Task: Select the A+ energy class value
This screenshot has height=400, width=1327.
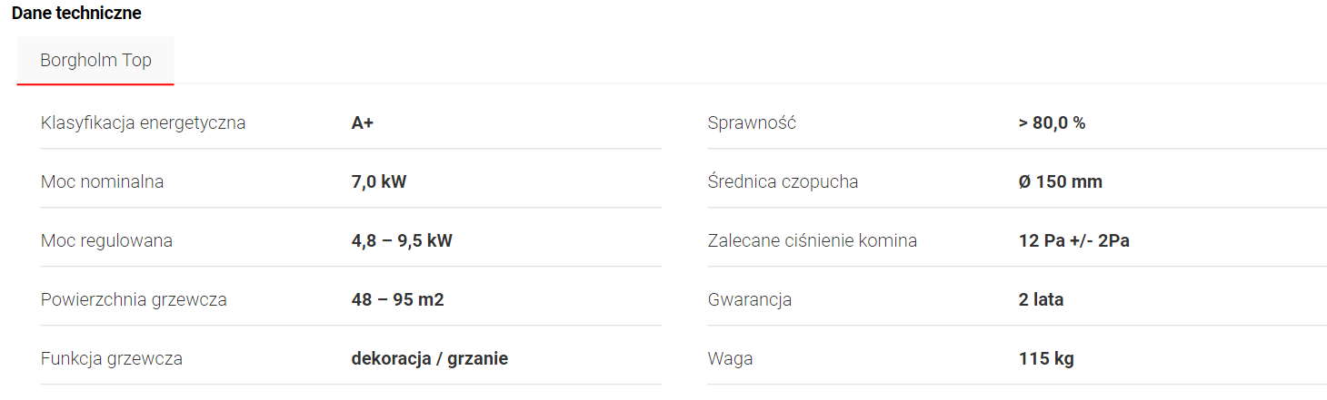Action: pos(363,122)
